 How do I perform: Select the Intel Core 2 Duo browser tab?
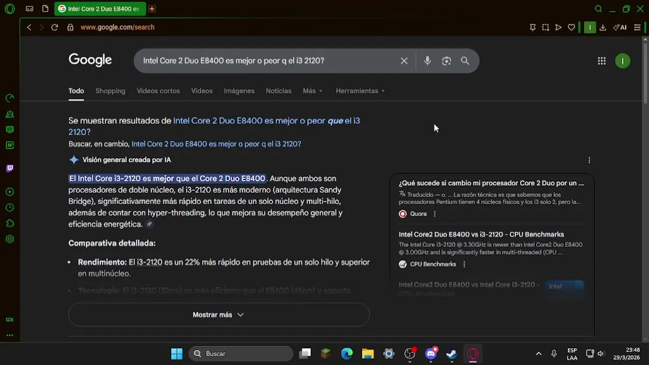click(x=100, y=9)
